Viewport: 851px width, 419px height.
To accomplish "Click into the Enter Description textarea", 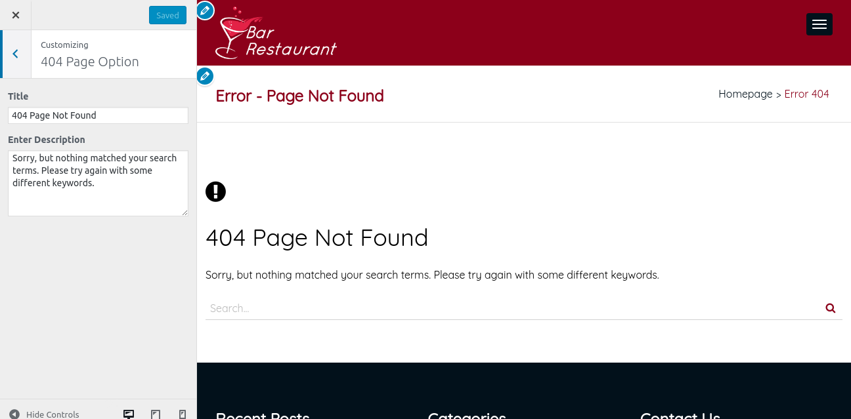I will (x=98, y=184).
